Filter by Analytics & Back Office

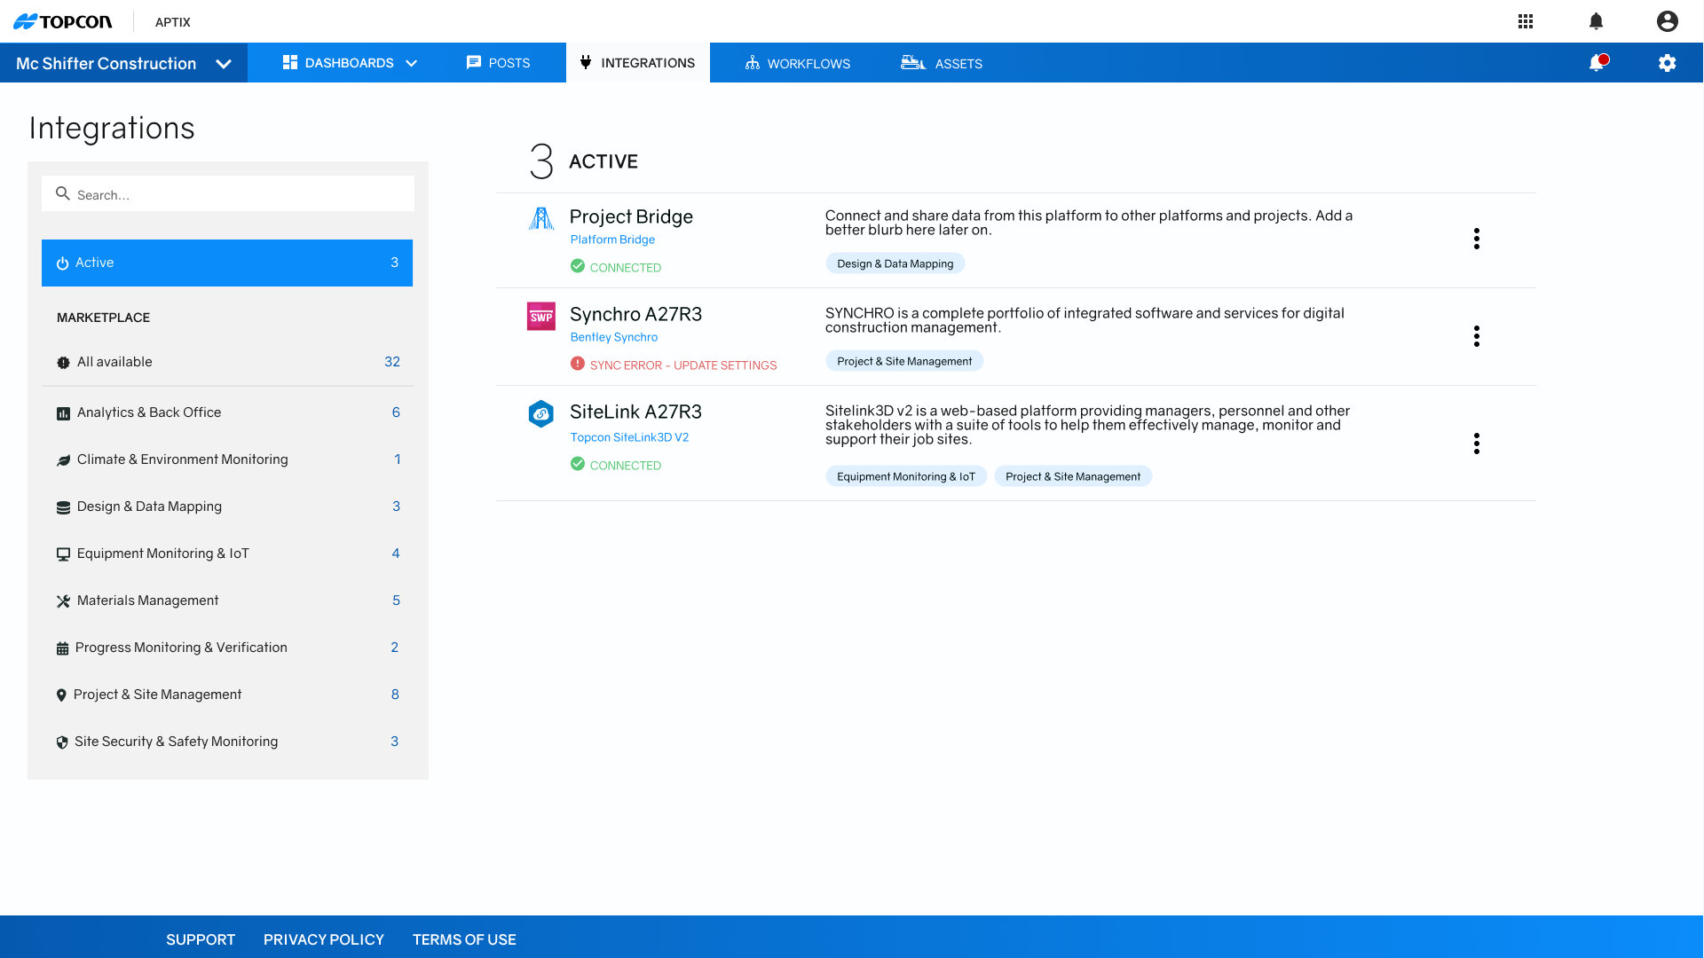227,412
